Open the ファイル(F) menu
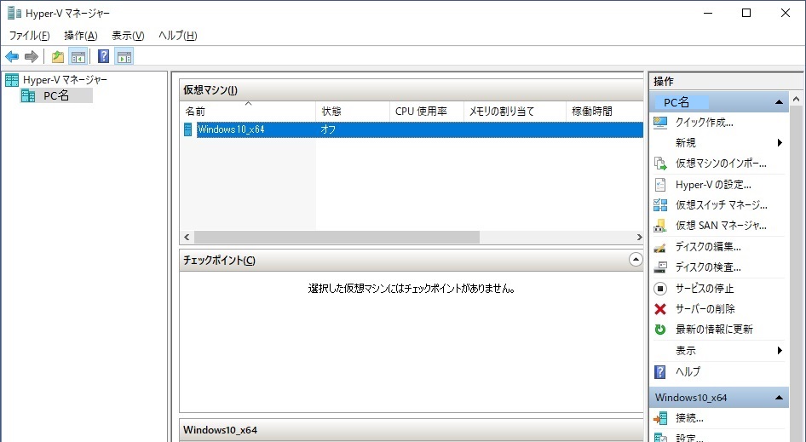 tap(29, 36)
